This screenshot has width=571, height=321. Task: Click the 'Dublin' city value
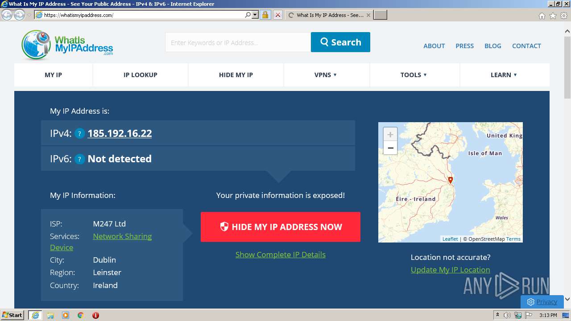pyautogui.click(x=104, y=260)
